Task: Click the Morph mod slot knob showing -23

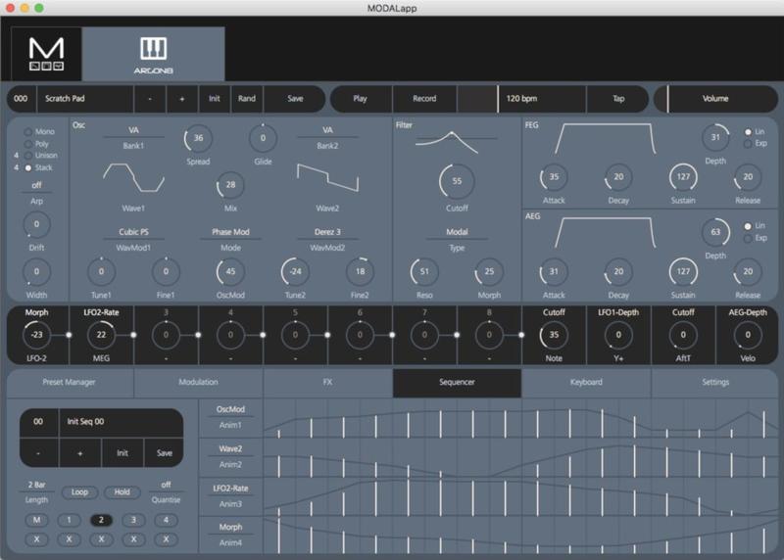Action: coord(36,335)
